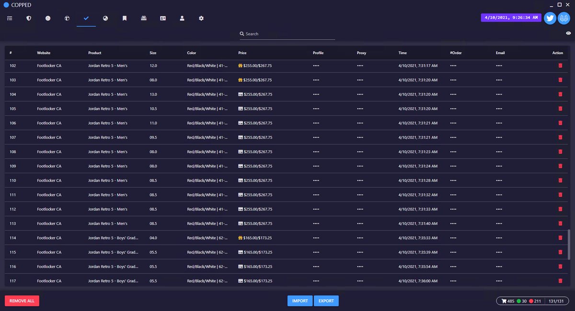Delete row 106 with trash icon
Screen dimensions: 575x311
(560, 123)
